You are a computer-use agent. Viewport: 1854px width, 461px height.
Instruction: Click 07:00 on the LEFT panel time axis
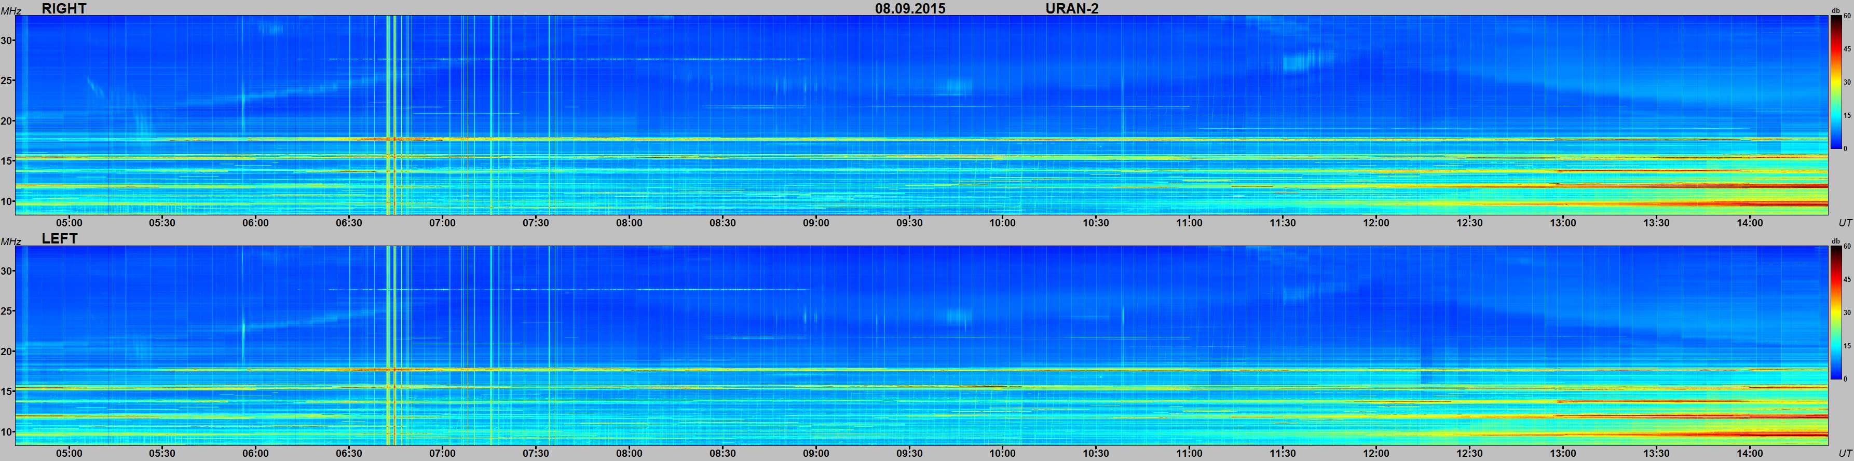[443, 453]
